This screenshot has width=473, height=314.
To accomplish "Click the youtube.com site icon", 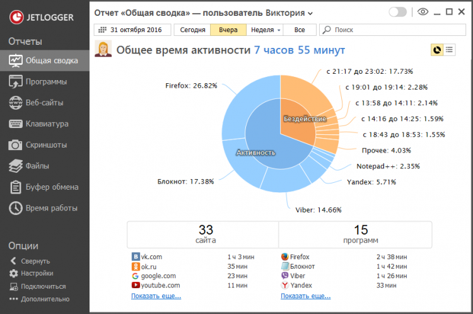I will 136,285.
